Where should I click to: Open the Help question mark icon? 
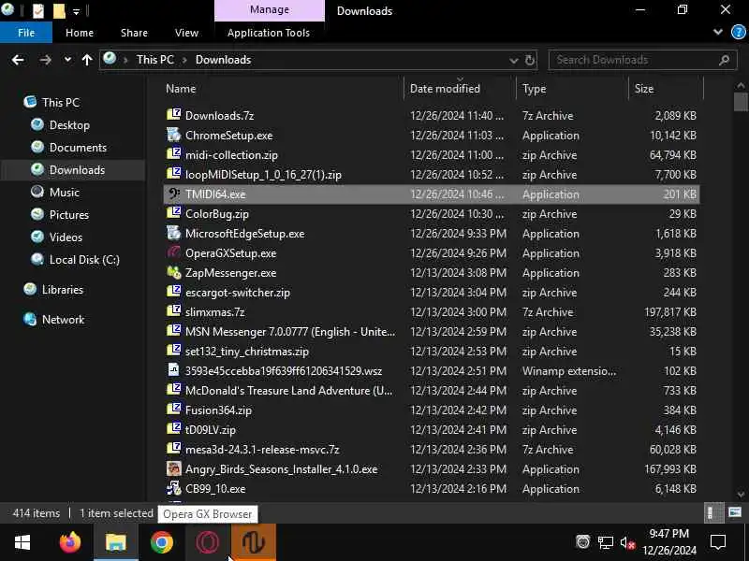[x=739, y=32]
